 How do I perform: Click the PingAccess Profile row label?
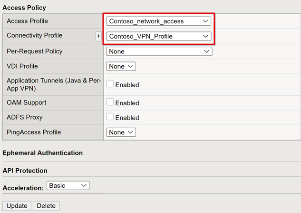(x=34, y=132)
